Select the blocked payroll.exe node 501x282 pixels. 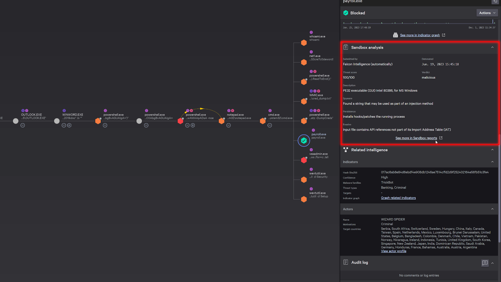click(304, 141)
